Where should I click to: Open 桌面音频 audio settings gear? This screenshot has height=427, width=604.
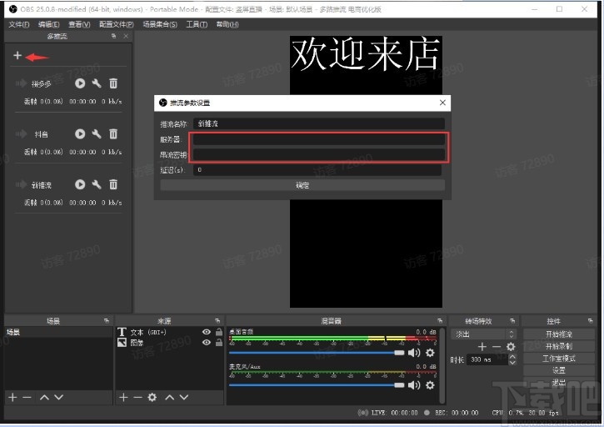(x=430, y=353)
